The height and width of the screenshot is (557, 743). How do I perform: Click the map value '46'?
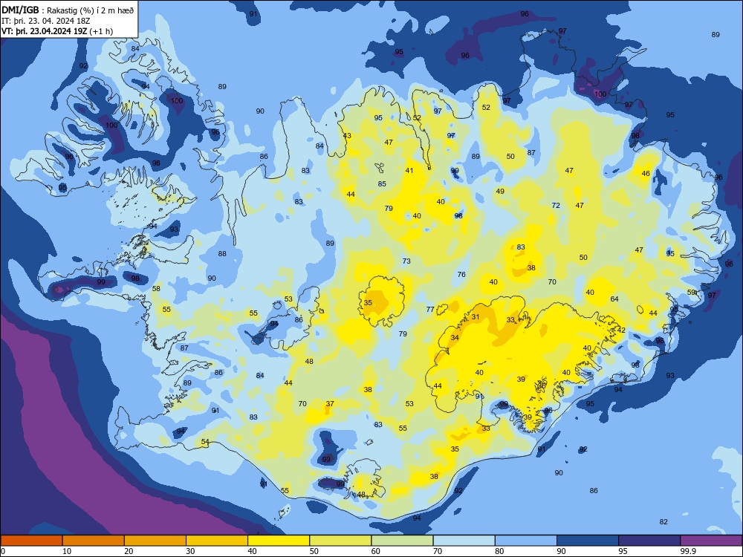pos(646,173)
